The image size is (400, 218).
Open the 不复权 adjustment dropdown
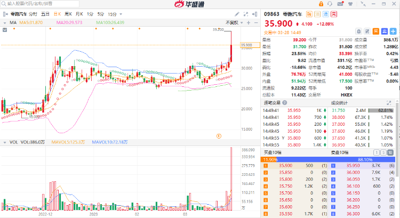pyautogui.click(x=234, y=23)
